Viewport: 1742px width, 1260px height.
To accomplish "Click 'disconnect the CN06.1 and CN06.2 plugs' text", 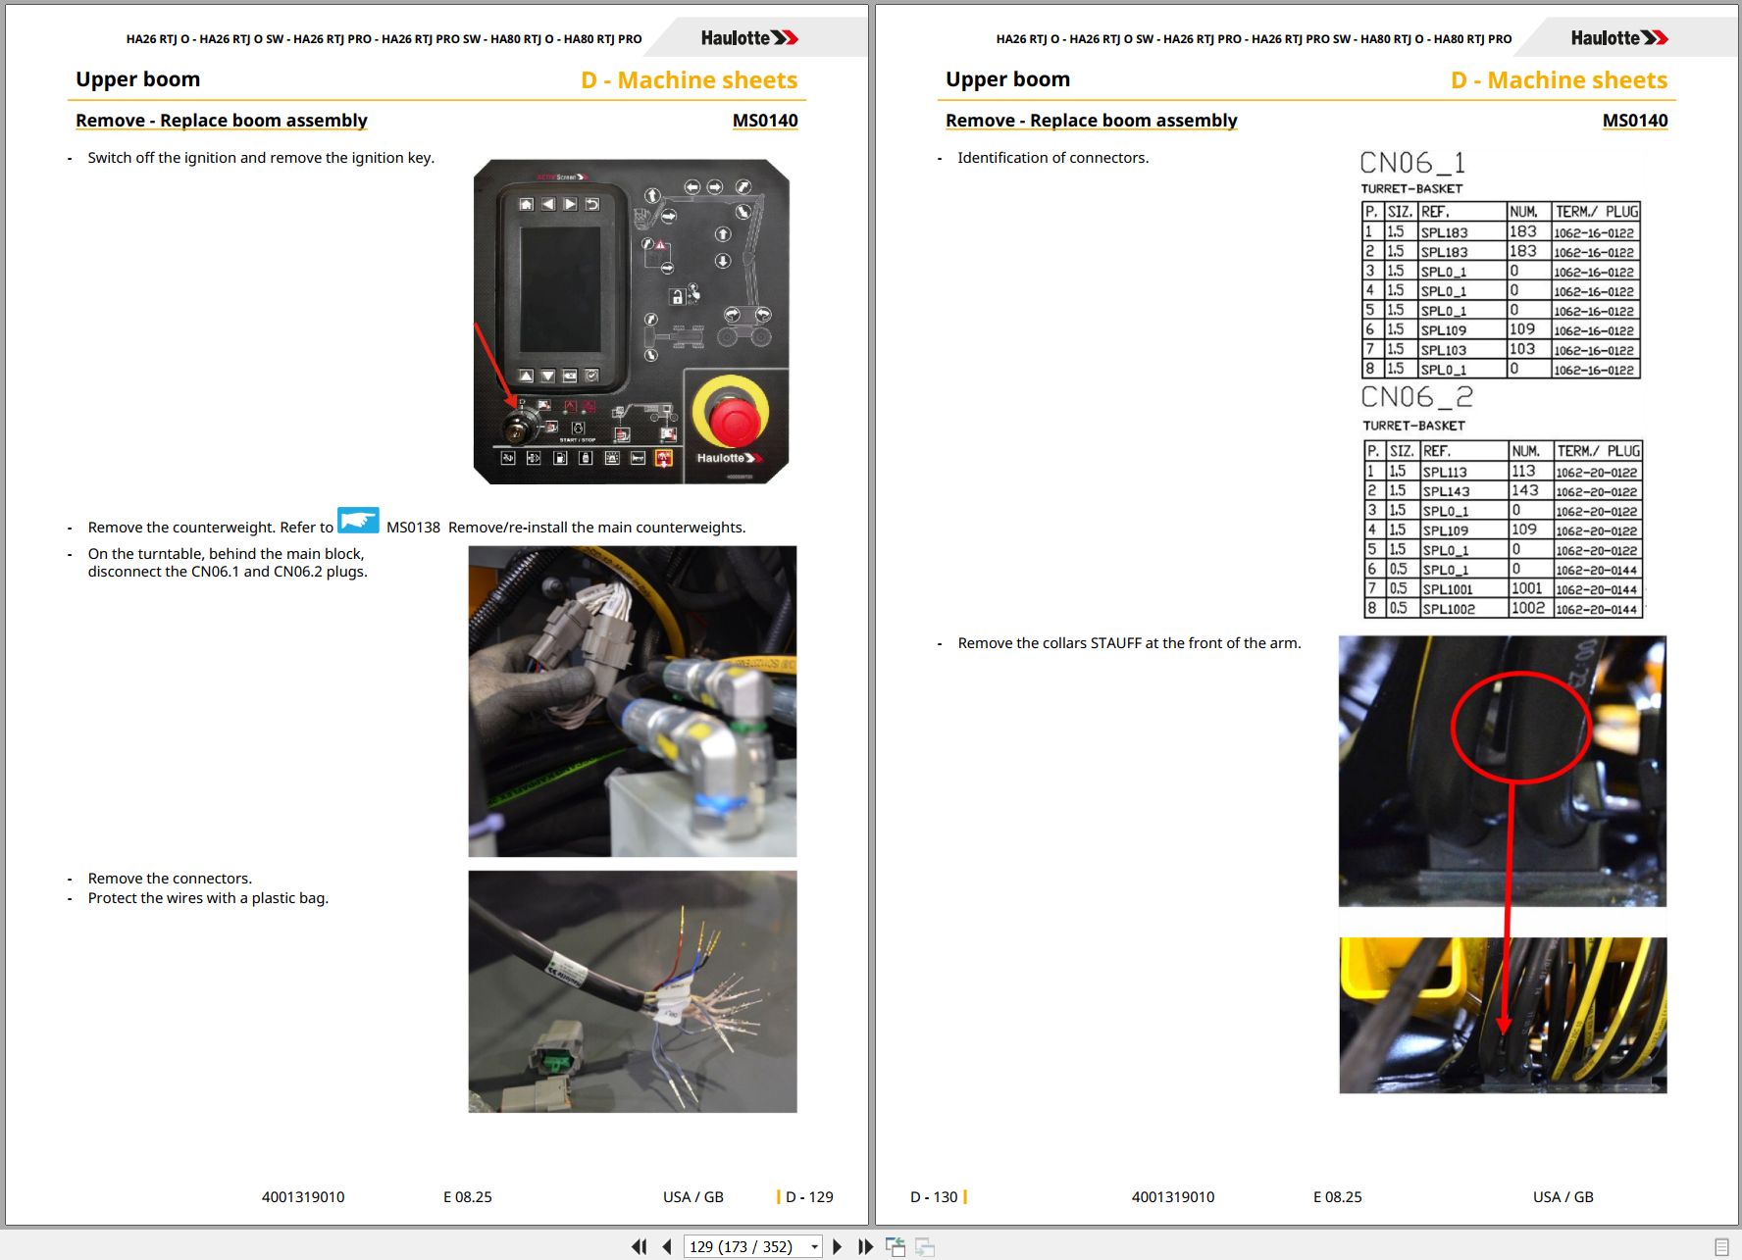I will tap(228, 572).
